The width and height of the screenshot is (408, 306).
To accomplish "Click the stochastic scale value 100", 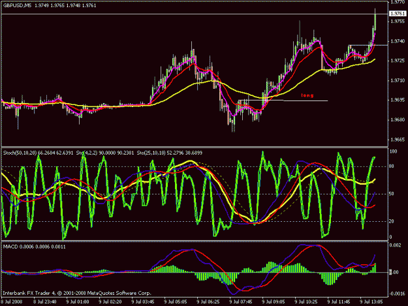I will point(394,151).
